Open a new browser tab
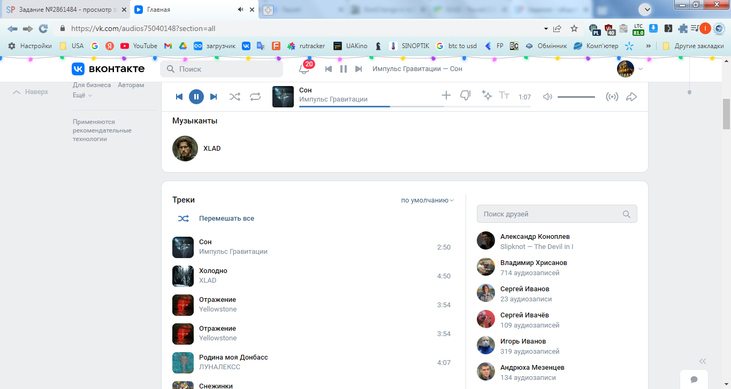731x389 pixels. click(x=268, y=10)
